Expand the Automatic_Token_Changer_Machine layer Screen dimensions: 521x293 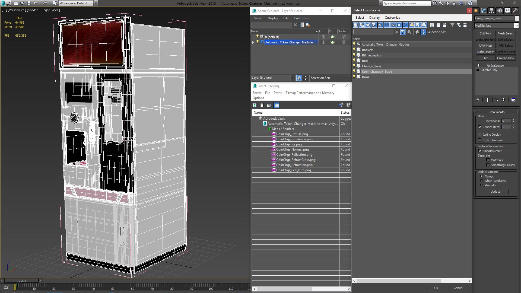253,42
